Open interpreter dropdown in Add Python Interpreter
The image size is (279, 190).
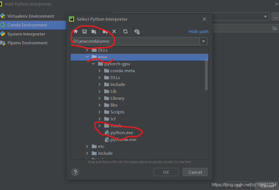[265, 17]
